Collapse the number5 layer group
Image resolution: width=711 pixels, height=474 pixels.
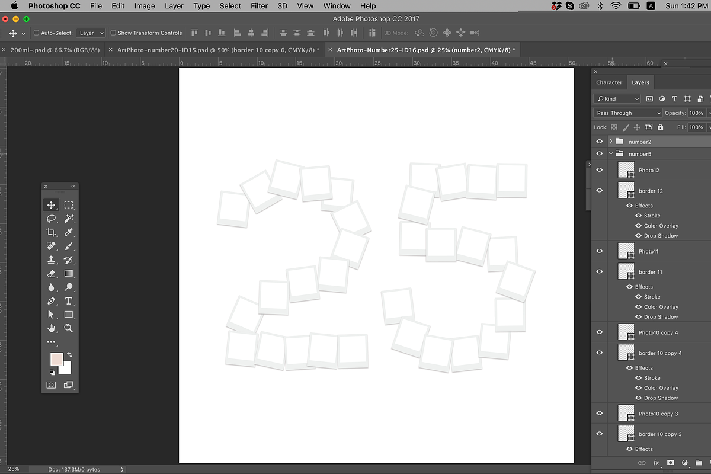tap(611, 153)
